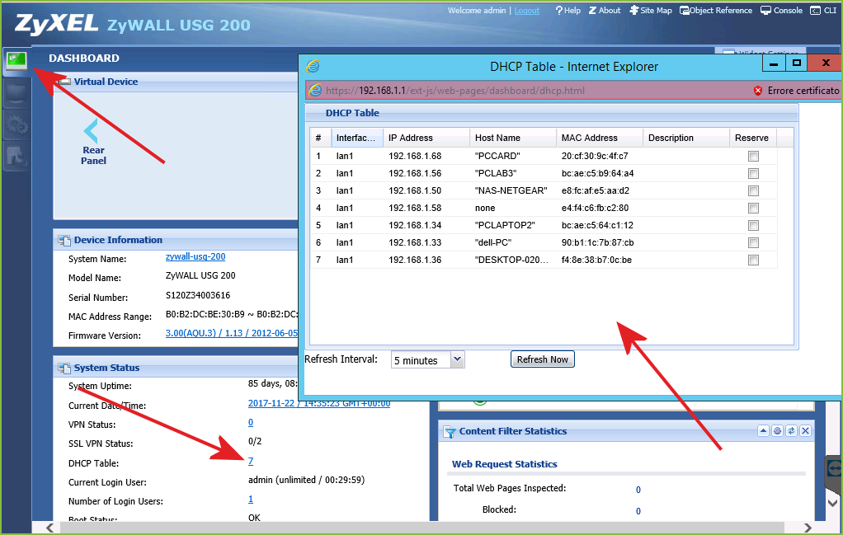843x535 pixels.
Task: Open the Dashboard icon in left sidebar
Action: pyautogui.click(x=16, y=61)
